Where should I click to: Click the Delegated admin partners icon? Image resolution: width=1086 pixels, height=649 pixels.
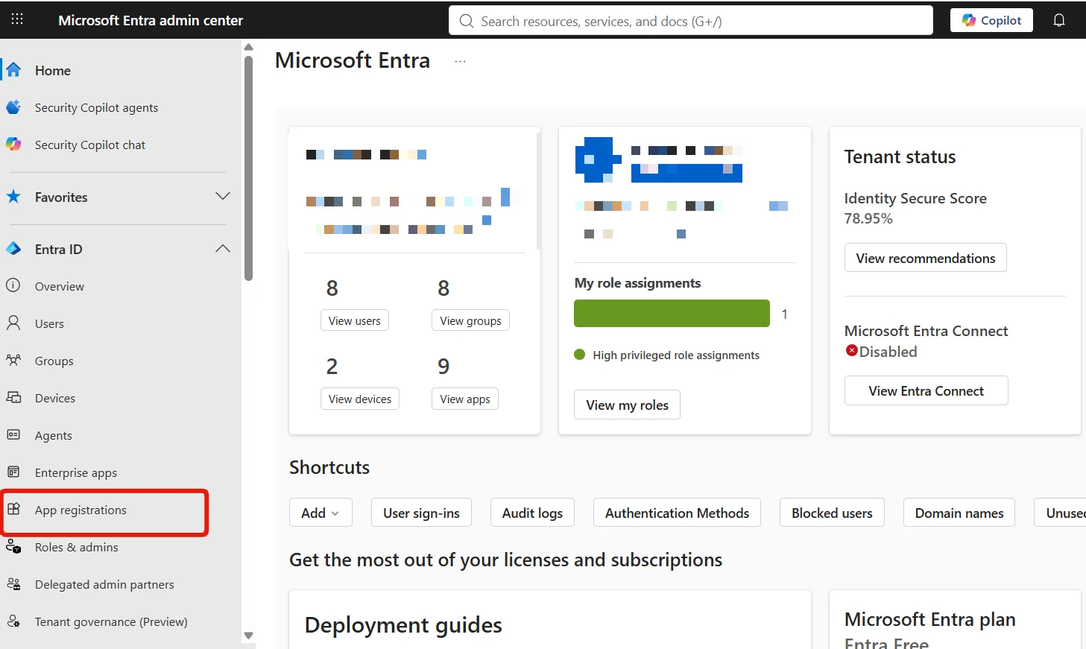(13, 584)
